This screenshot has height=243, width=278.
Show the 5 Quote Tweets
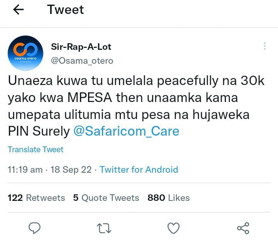pyautogui.click(x=106, y=198)
